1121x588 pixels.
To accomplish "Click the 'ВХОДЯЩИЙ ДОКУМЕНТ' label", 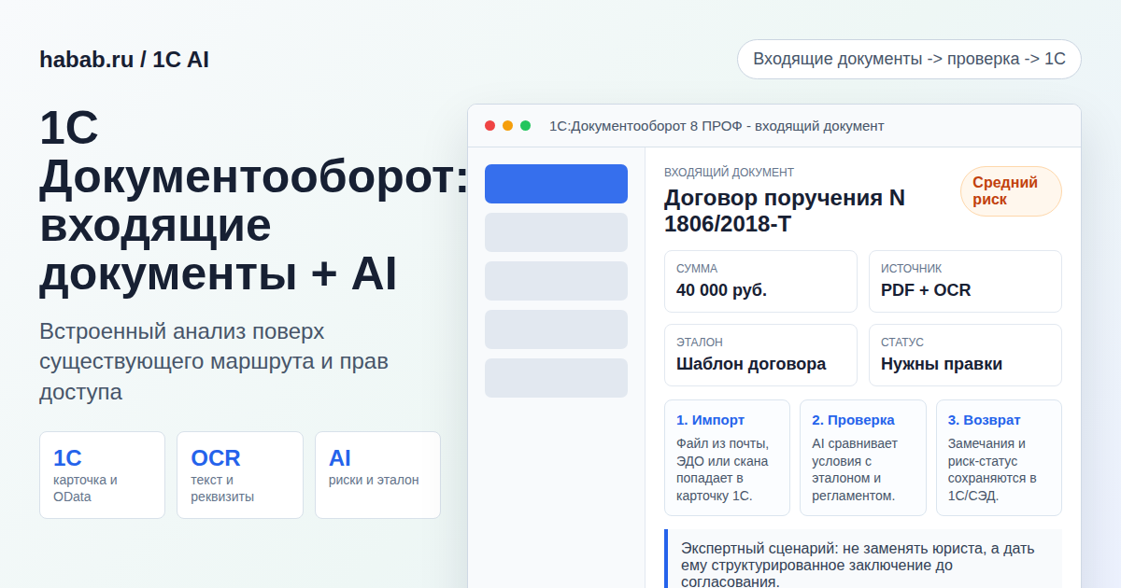I will pos(729,173).
